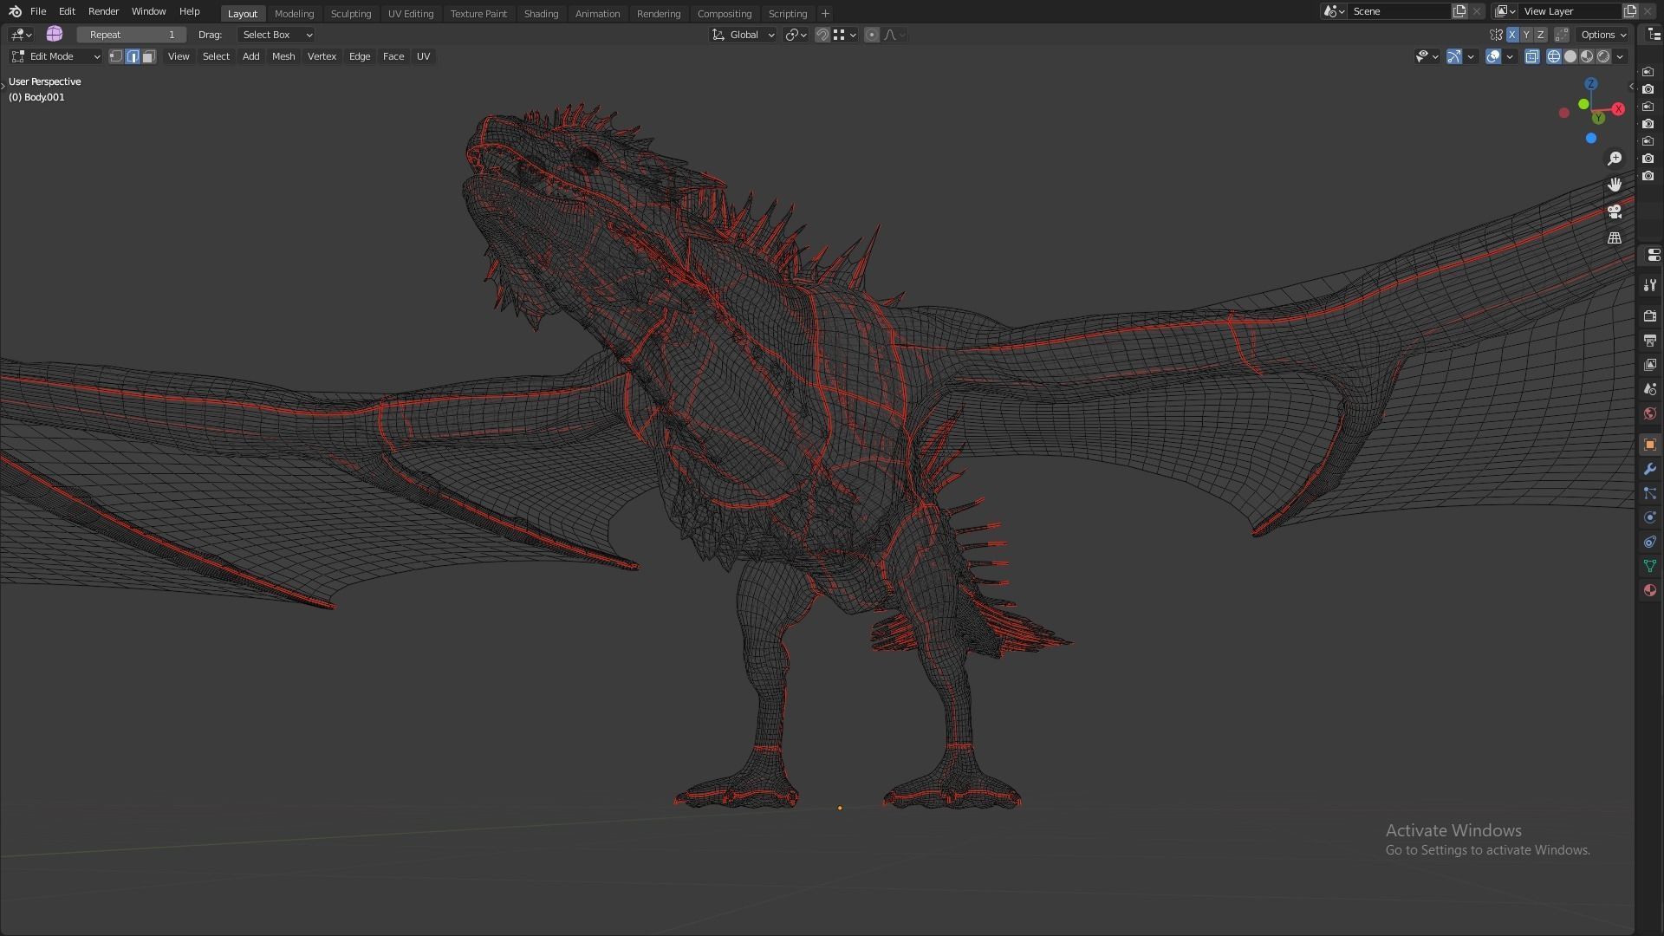Open the pivot point dropdown
Viewport: 1664px width, 936px height.
click(x=796, y=35)
